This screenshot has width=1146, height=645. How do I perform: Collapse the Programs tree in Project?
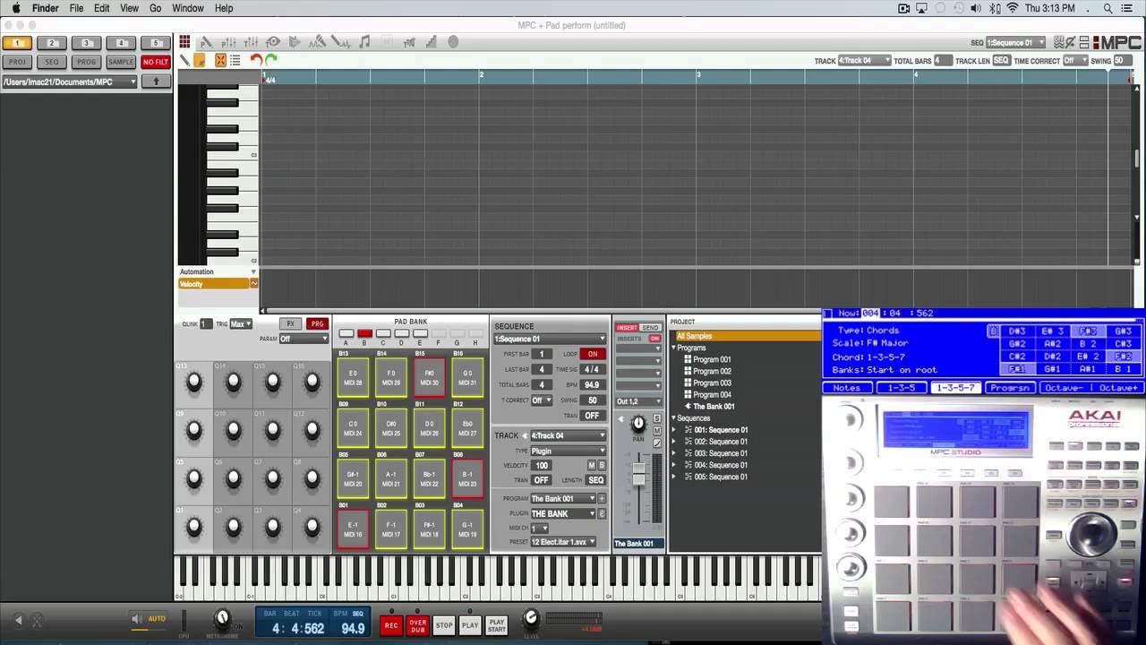[x=673, y=348]
